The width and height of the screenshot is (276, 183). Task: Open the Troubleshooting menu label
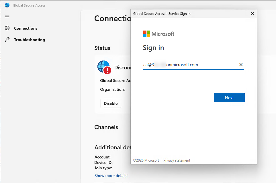[29, 40]
